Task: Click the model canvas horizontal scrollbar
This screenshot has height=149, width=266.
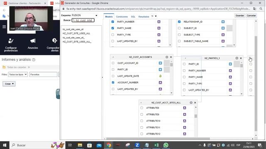Action: [x=158, y=139]
